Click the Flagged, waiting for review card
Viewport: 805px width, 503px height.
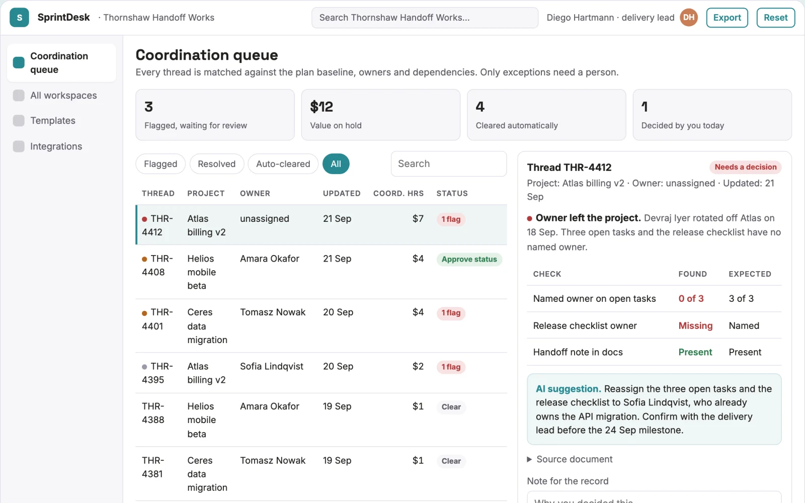coord(215,115)
